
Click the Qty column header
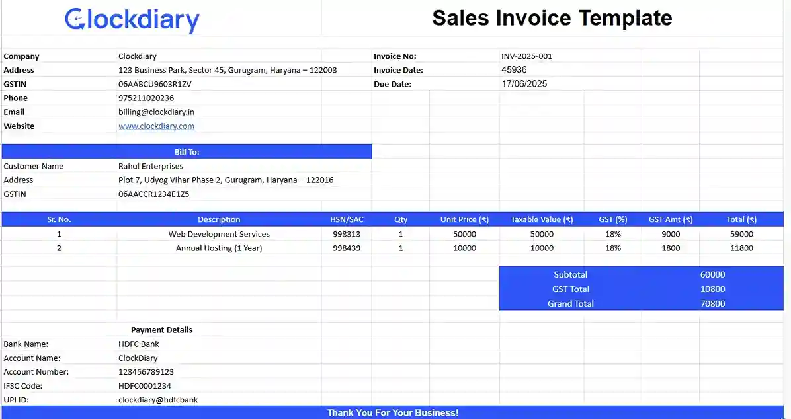click(401, 219)
